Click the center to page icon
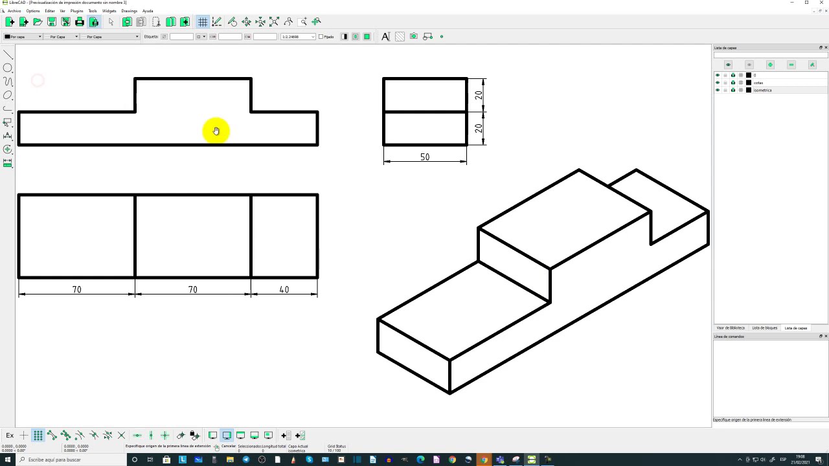Screen dimensions: 829x466 click(356, 37)
